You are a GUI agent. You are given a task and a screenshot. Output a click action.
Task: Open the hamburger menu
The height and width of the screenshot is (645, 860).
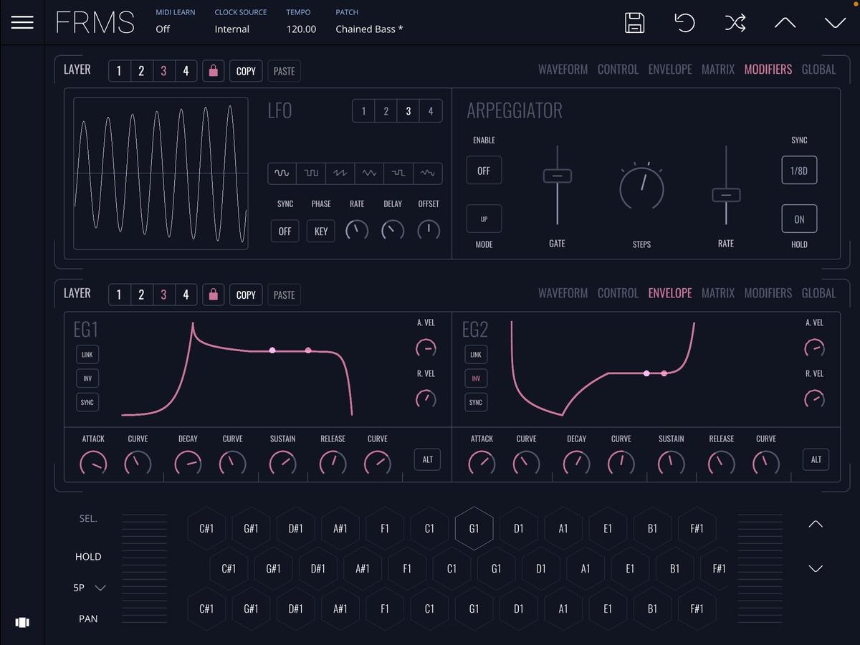22,22
